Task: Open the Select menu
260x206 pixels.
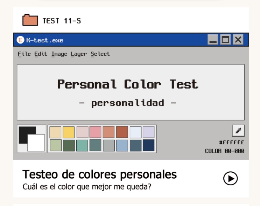Action: pyautogui.click(x=100, y=54)
